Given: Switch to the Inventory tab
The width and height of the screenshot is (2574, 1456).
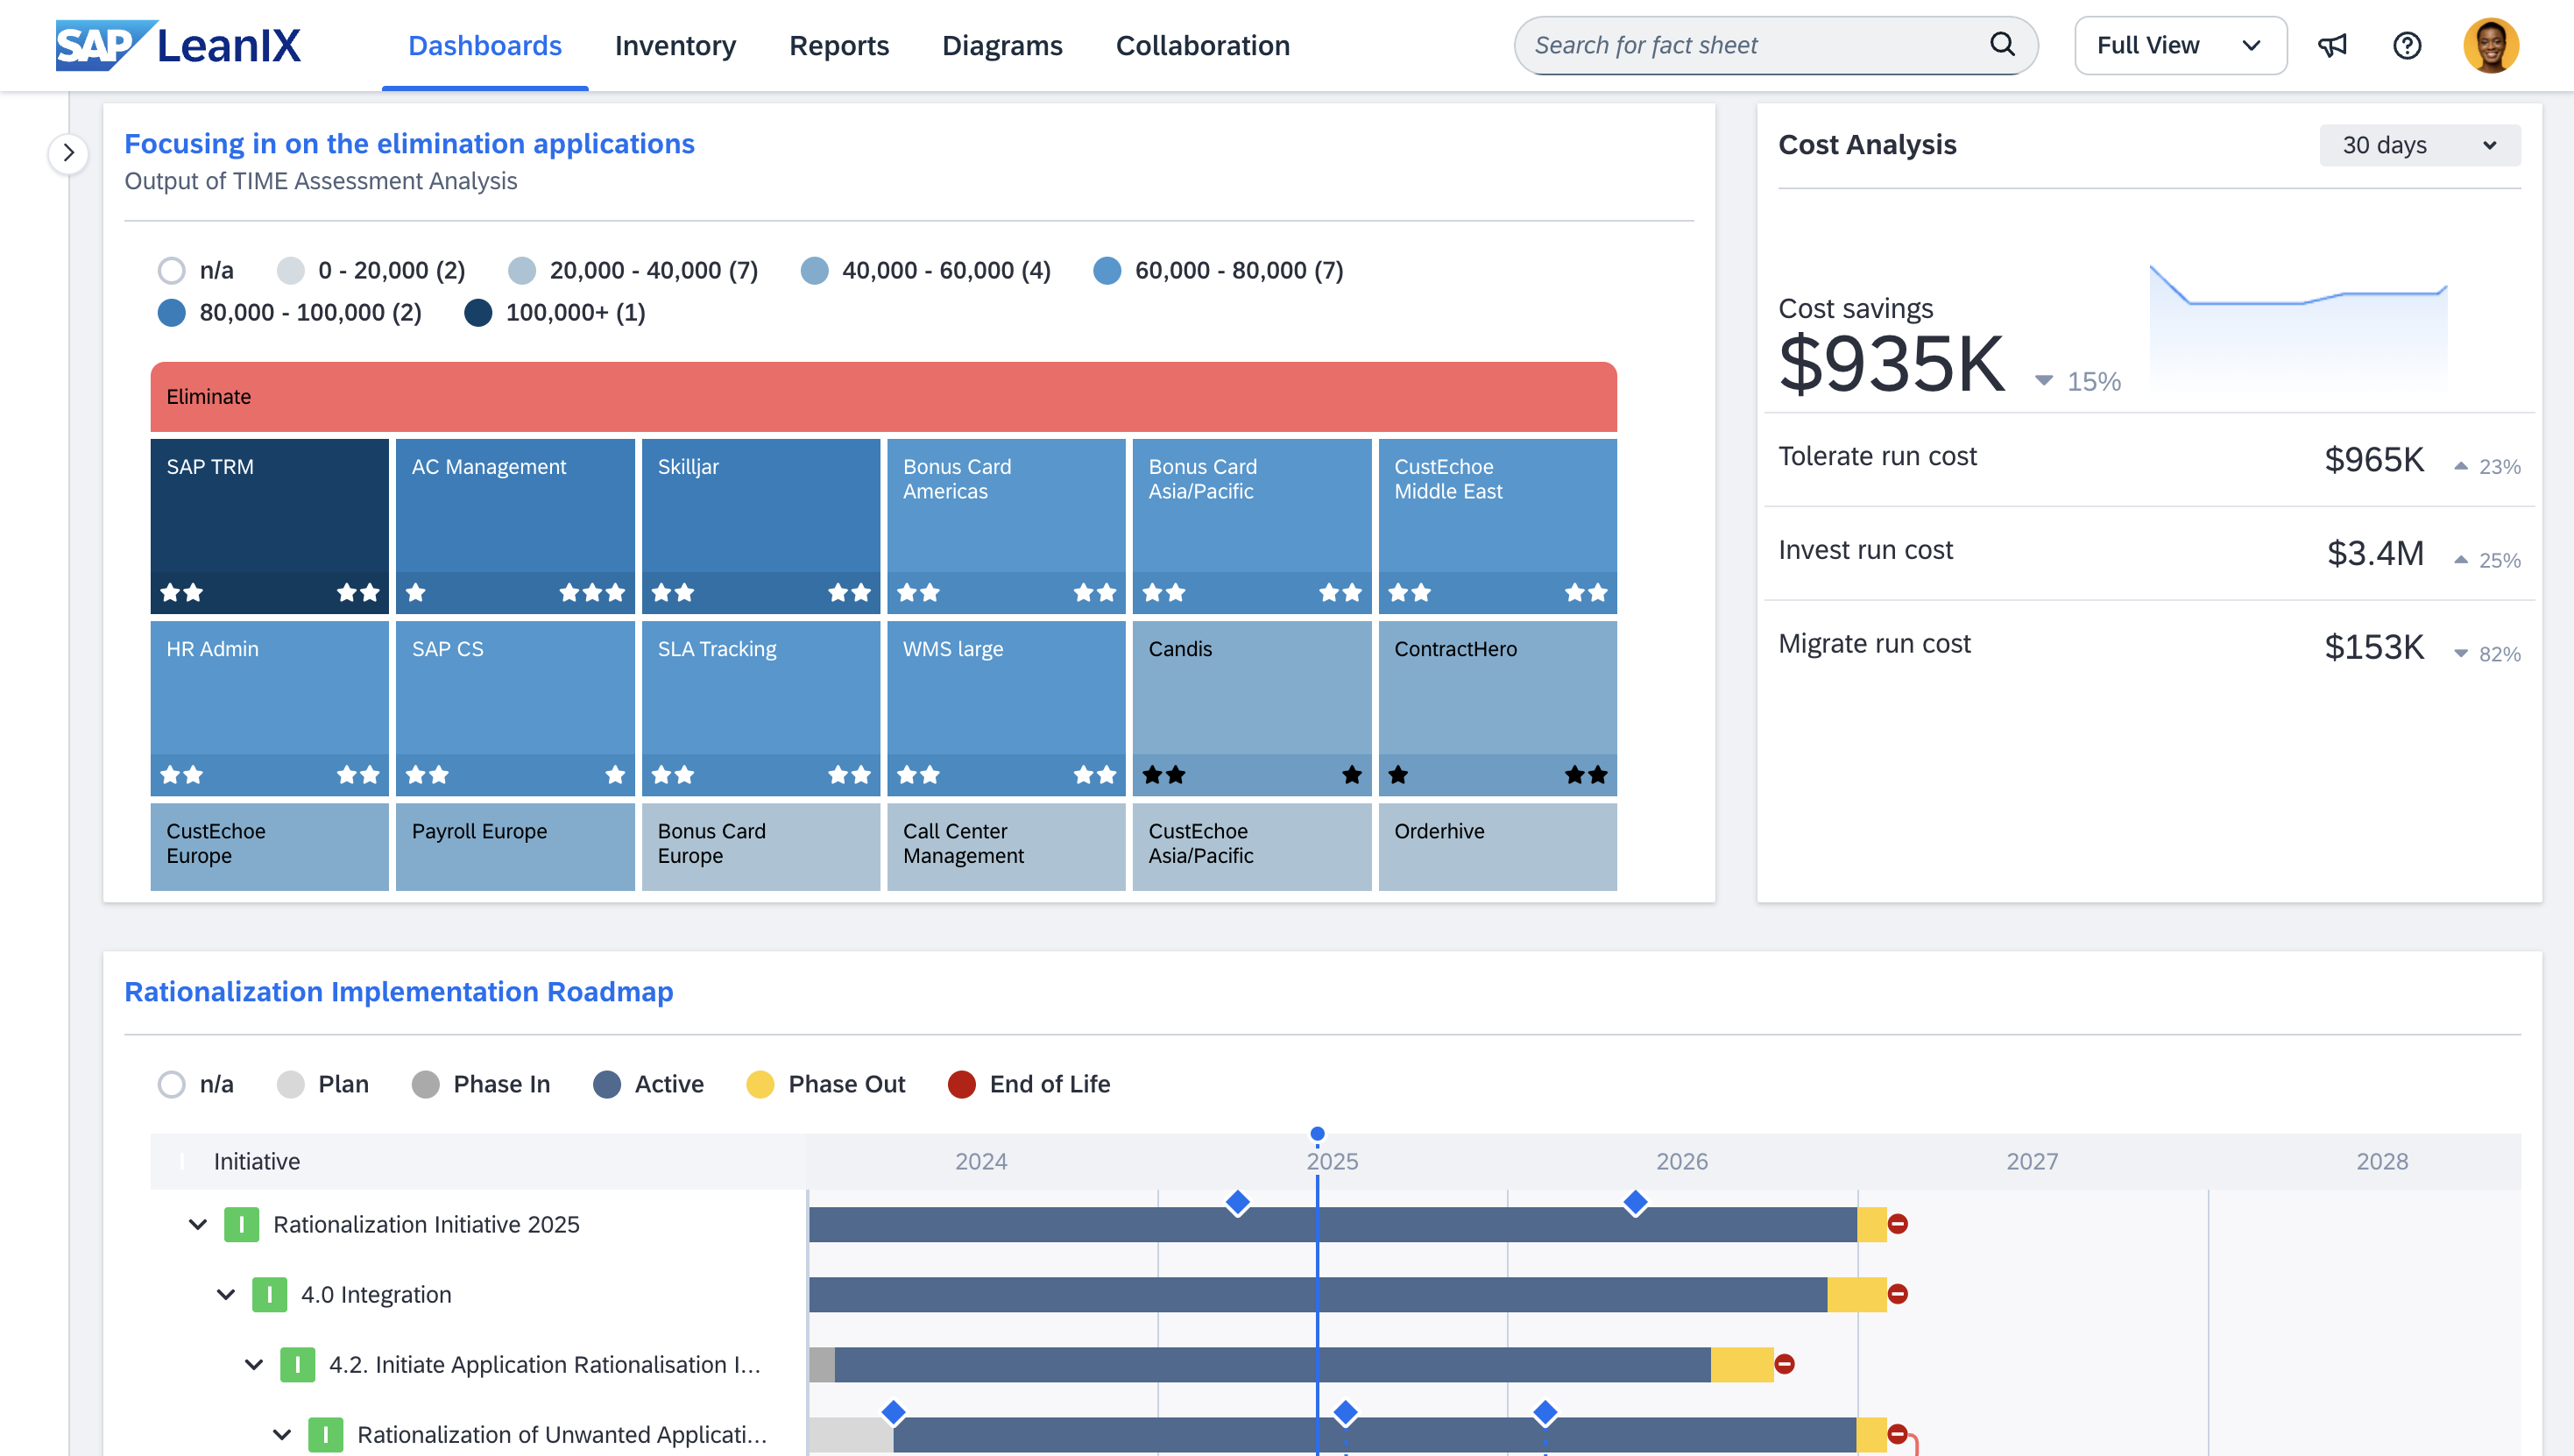Looking at the screenshot, I should click(x=675, y=45).
